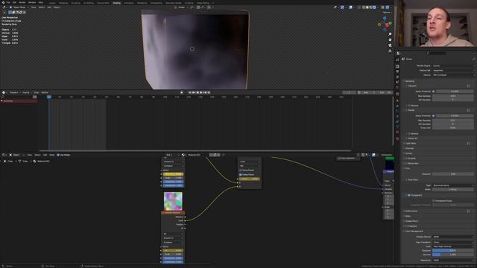Adjust Color Management Gamma slider
Image resolution: width=477 pixels, height=268 pixels.
tap(453, 255)
